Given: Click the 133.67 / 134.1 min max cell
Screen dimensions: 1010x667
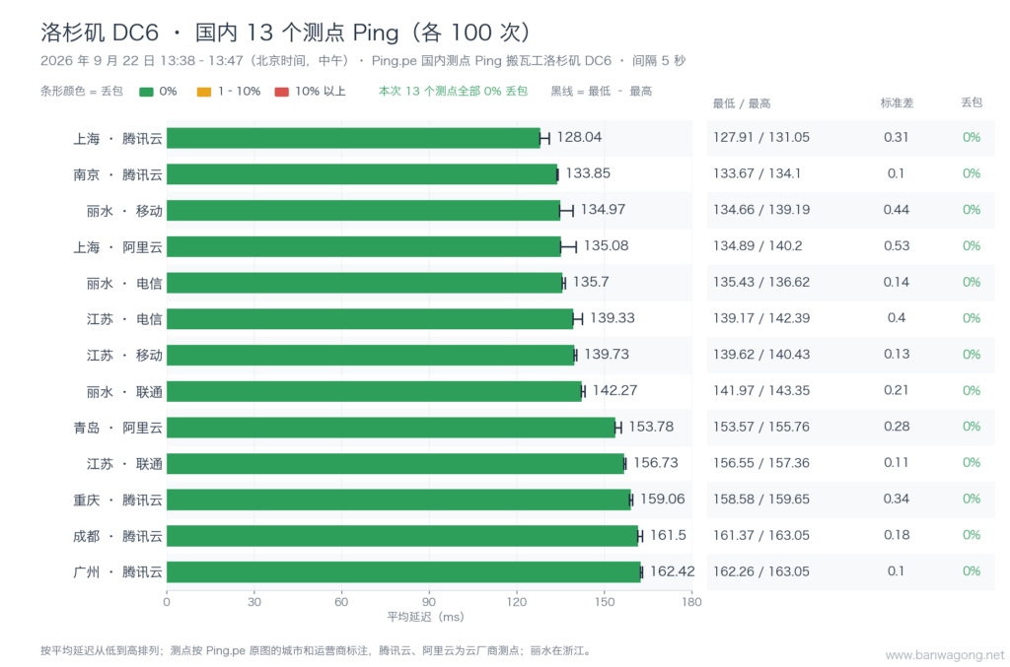Looking at the screenshot, I should pyautogui.click(x=757, y=173).
